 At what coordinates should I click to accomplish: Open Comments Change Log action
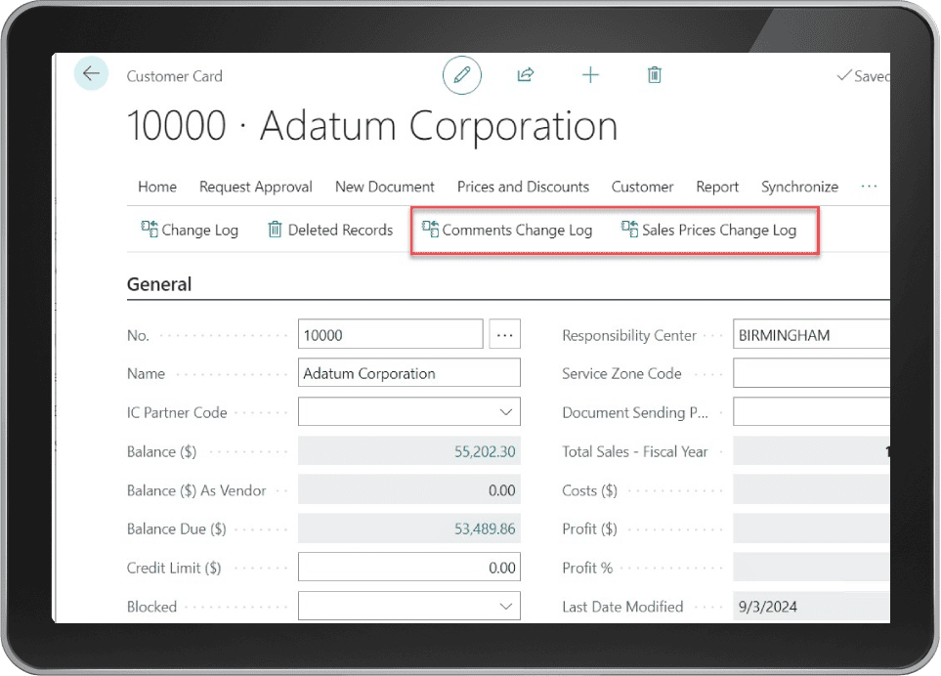click(x=507, y=230)
